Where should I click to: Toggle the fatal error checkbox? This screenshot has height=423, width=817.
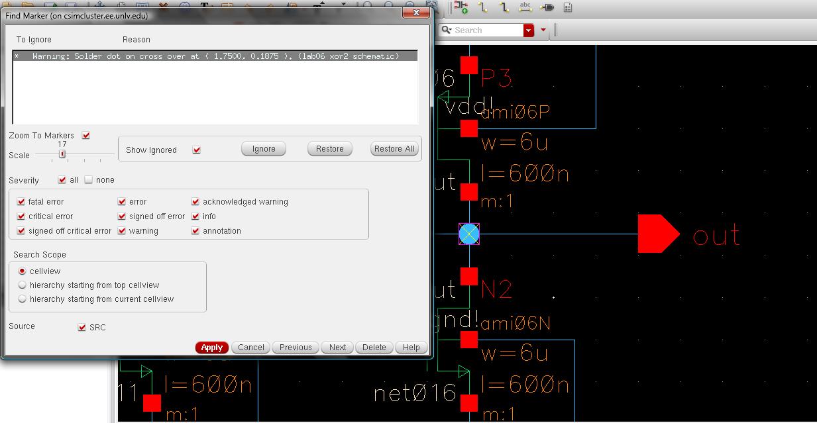pos(21,201)
